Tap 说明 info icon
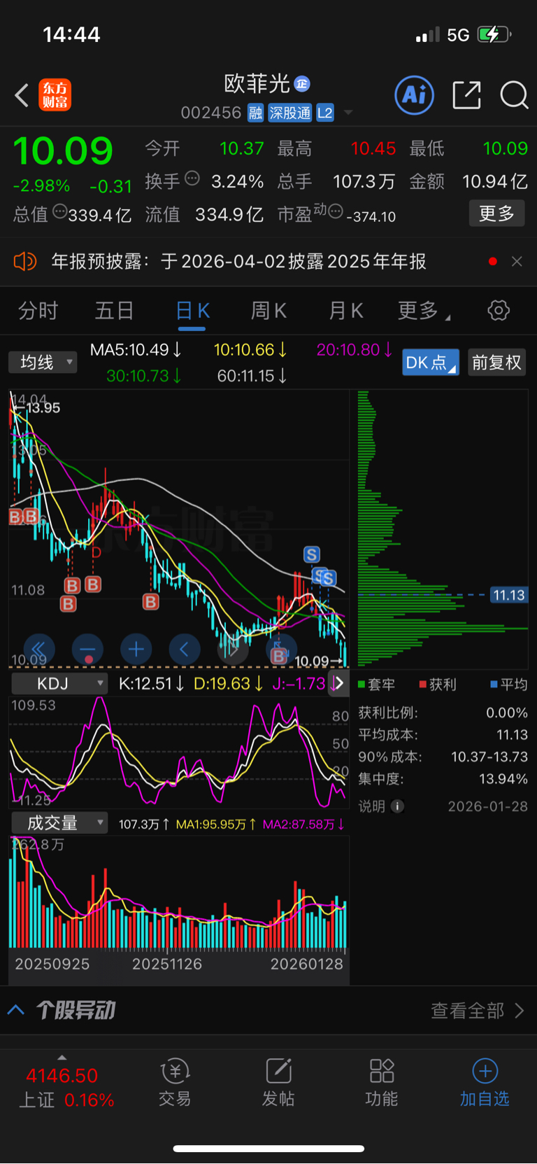Screen dimensions: 537x1164 [397, 806]
